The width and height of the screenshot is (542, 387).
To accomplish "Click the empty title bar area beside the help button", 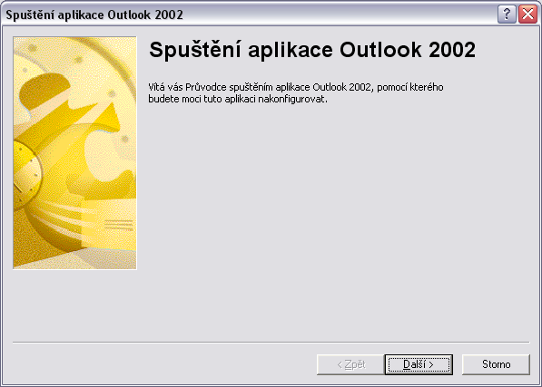I will pos(339,15).
